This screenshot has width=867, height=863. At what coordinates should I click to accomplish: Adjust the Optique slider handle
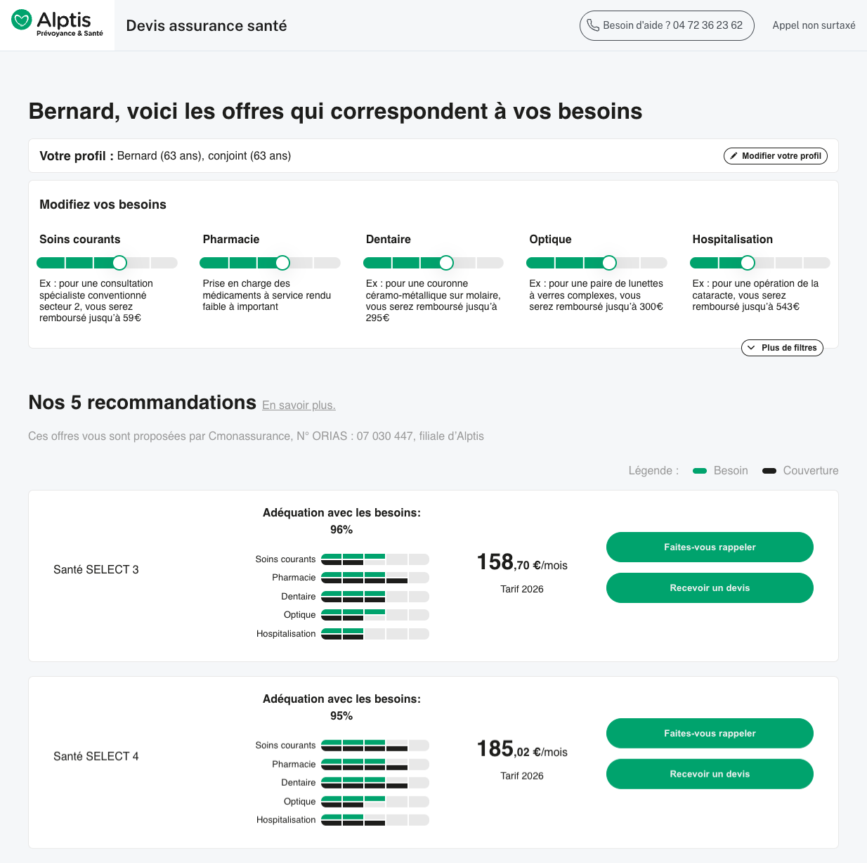click(609, 263)
